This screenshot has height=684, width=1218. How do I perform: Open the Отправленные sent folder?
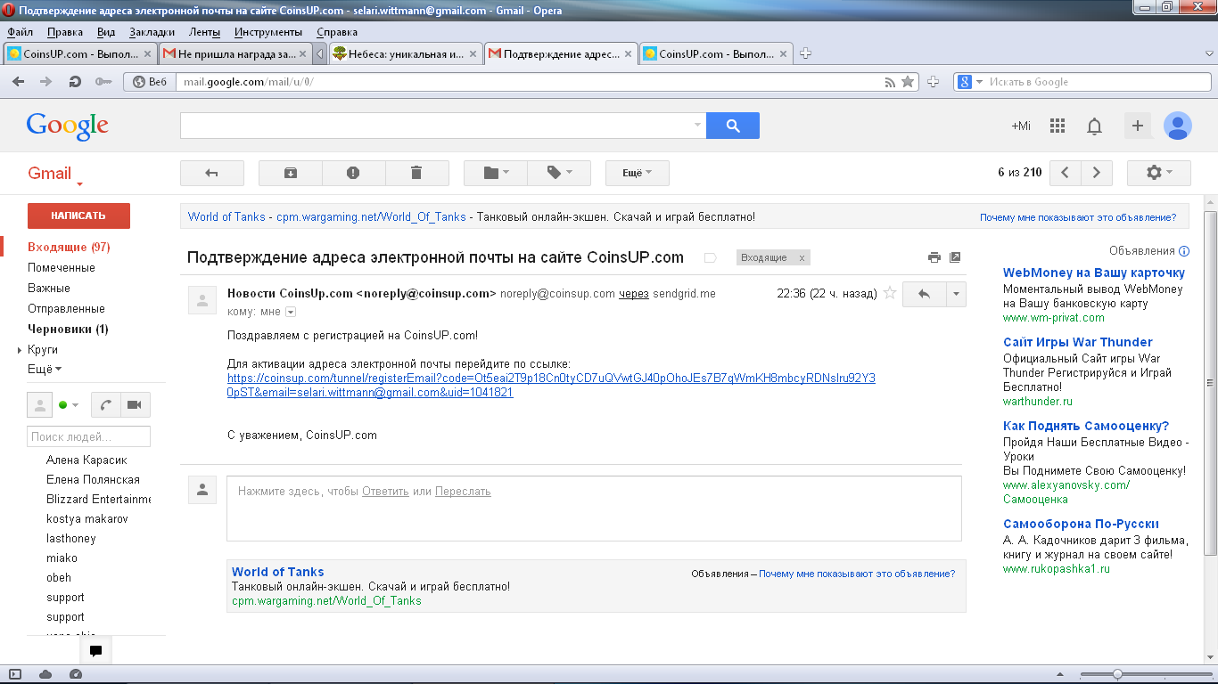66,308
